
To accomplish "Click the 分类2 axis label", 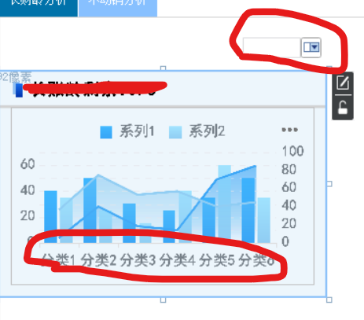I will (98, 260).
